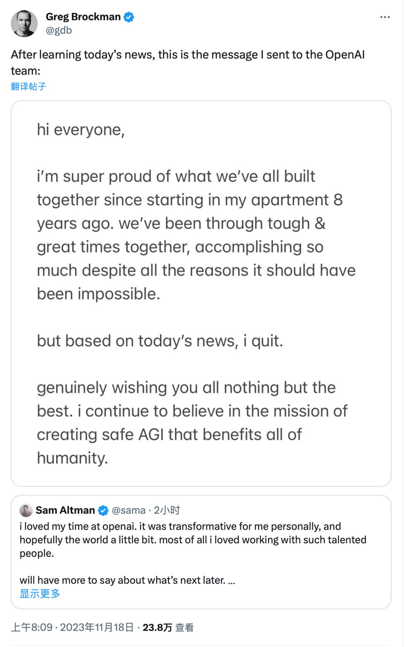This screenshot has width=407, height=647.
Task: Visit the @gdb handle profile
Action: pyautogui.click(x=59, y=31)
